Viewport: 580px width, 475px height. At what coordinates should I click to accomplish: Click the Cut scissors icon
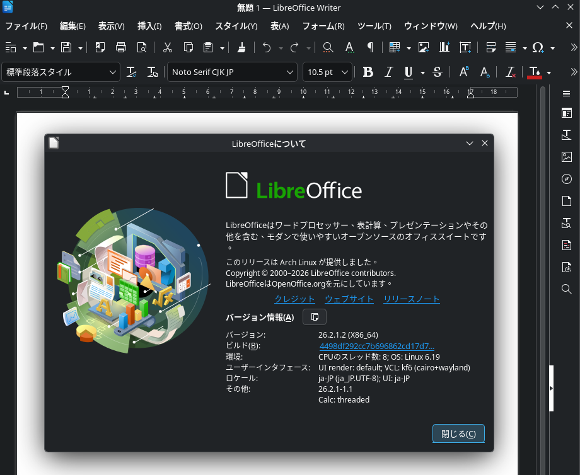168,47
